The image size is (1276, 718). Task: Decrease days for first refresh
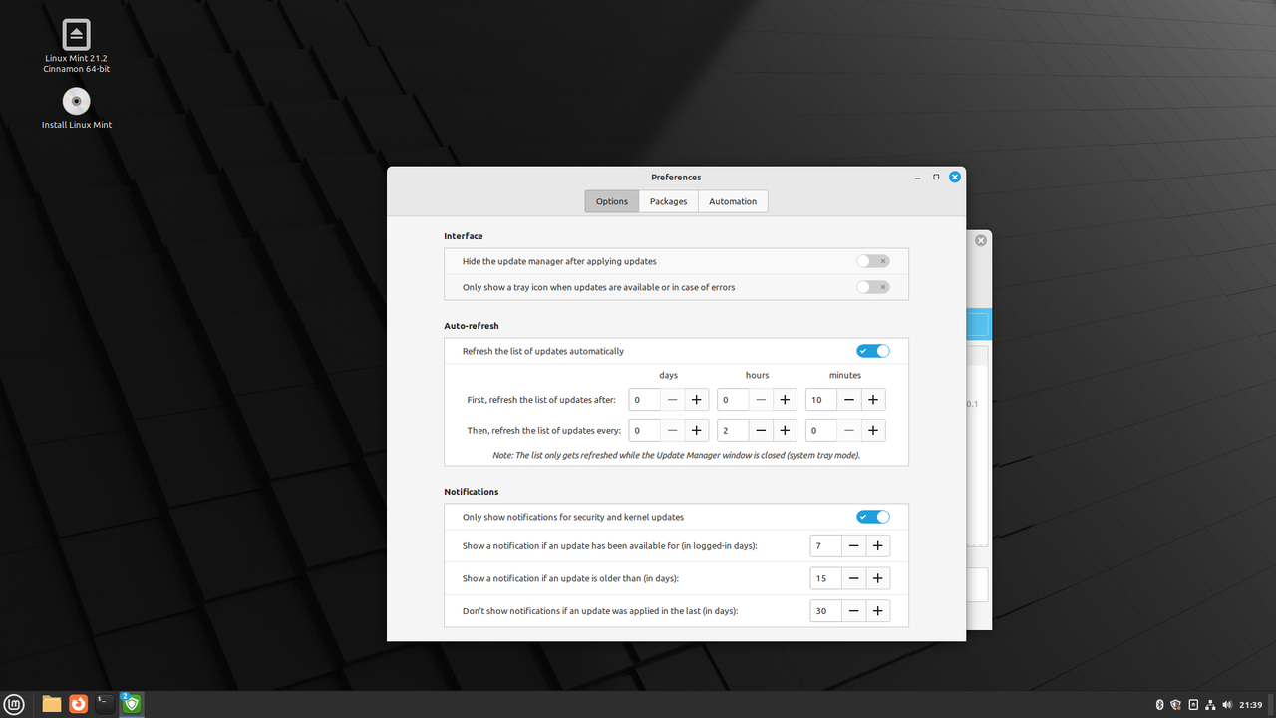[x=673, y=400]
